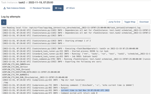Click the 'Exporting the following env vars' line
Screen dimensions: 151x94
coord(52,62)
